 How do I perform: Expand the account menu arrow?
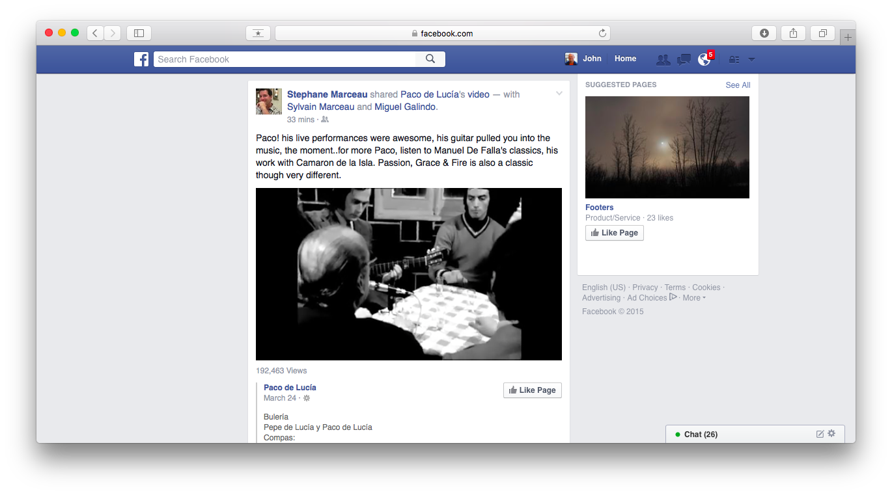pyautogui.click(x=751, y=59)
